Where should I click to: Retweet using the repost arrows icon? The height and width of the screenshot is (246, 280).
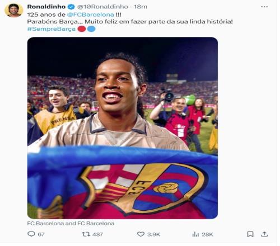(x=86, y=234)
